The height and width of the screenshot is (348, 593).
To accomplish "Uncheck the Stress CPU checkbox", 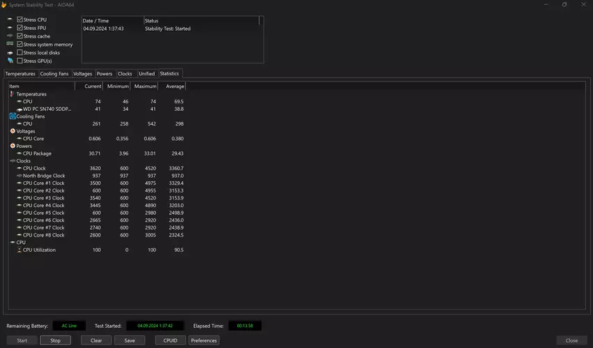I will tap(20, 20).
